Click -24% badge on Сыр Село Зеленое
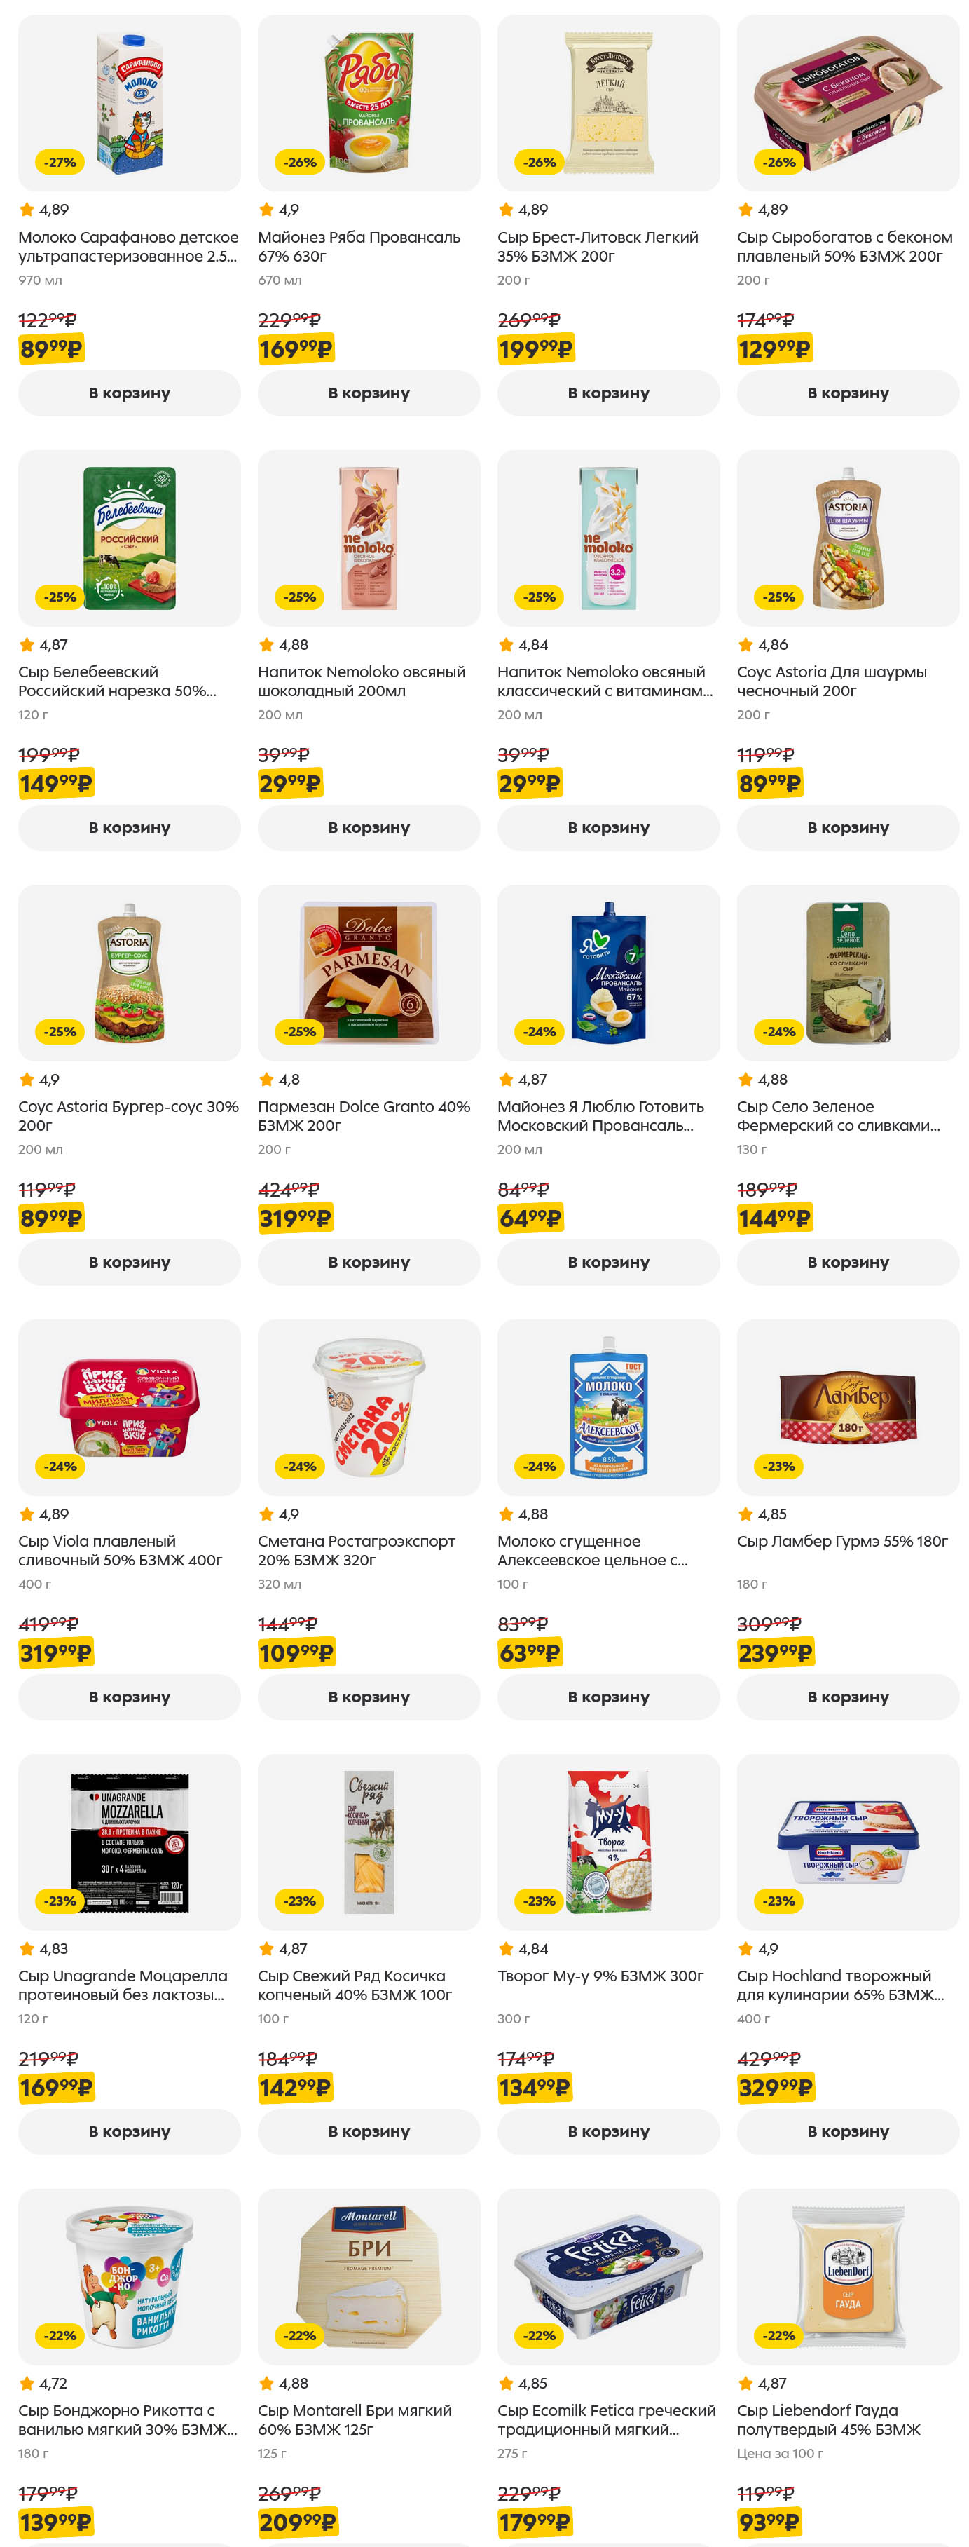 (x=778, y=1031)
